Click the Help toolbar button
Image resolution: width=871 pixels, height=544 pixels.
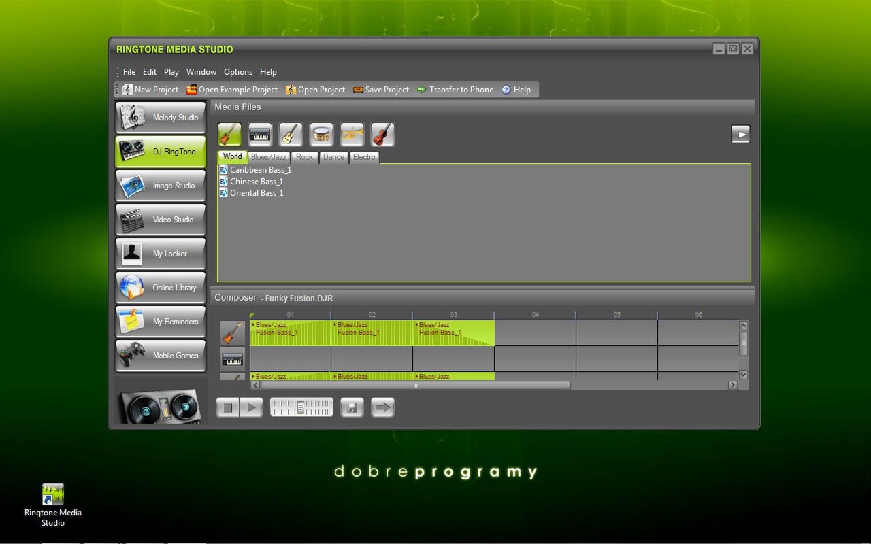[516, 90]
